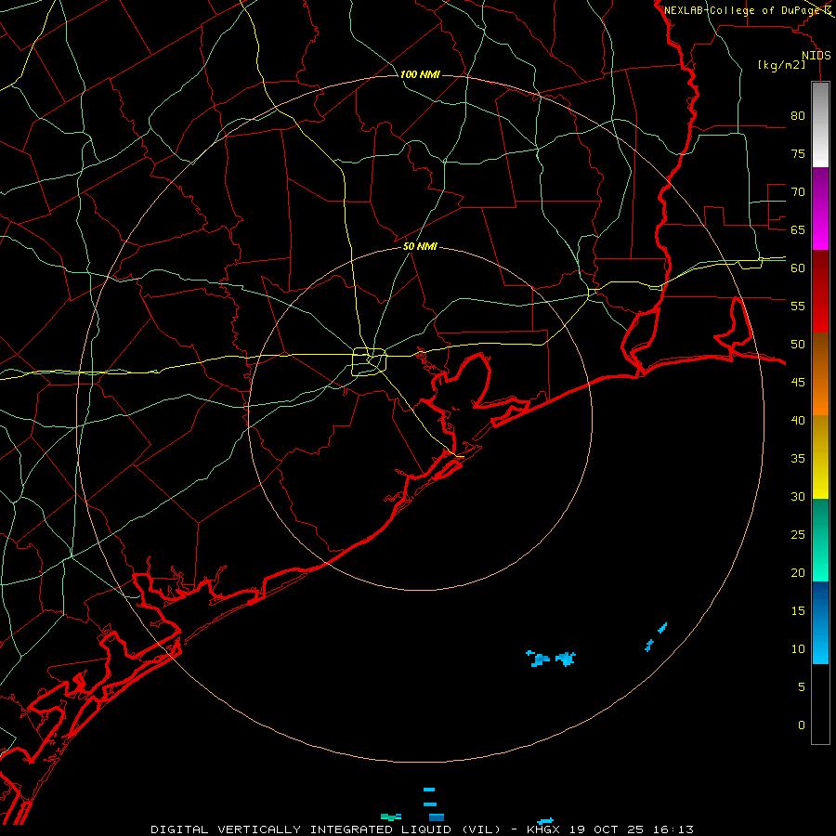Image resolution: width=836 pixels, height=836 pixels.
Task: Click the white-gray top segment of color bar
Action: [x=820, y=124]
